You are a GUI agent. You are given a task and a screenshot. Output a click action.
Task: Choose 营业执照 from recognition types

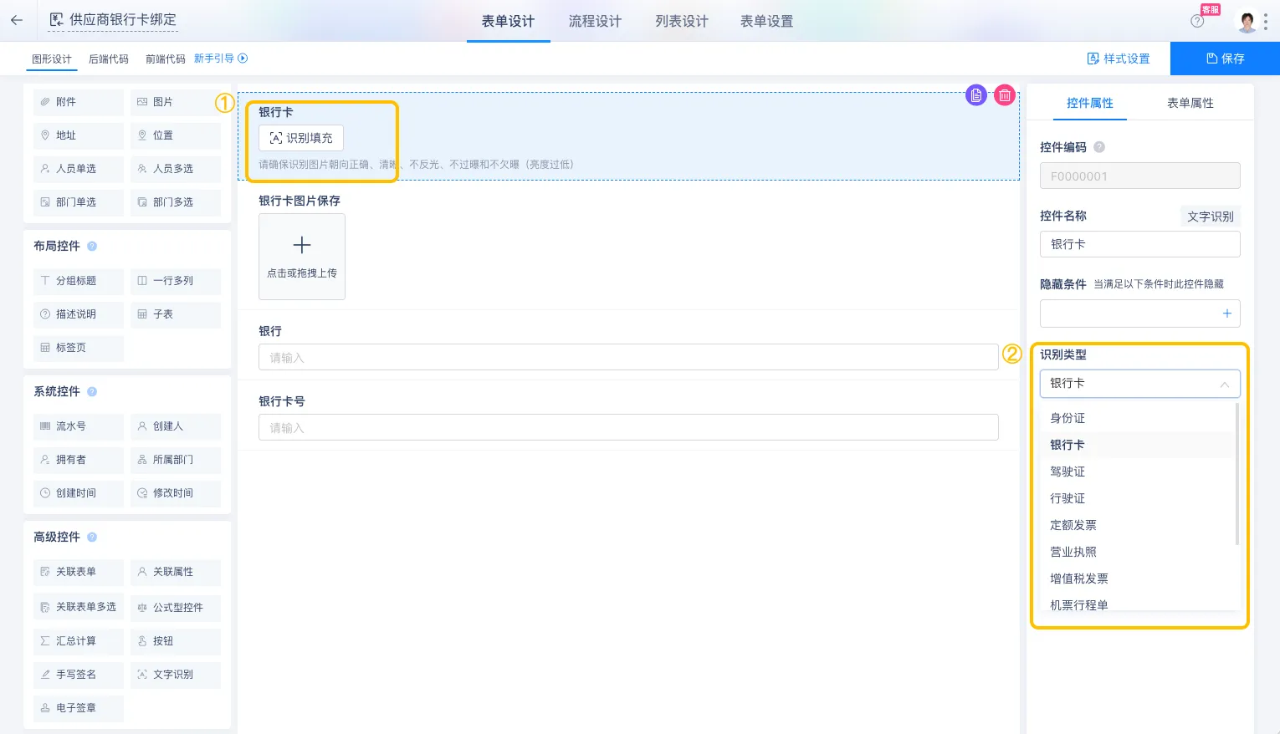(x=1138, y=552)
